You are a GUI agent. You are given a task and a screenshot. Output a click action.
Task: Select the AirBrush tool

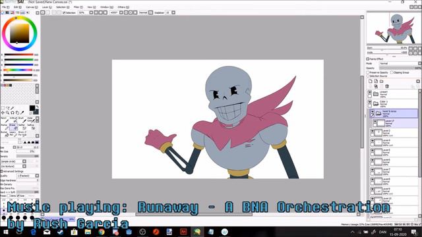13,120
